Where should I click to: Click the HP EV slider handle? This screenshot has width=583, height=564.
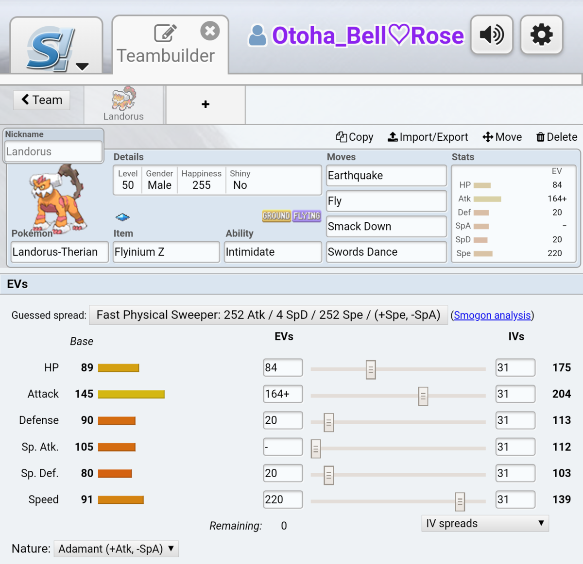coord(371,370)
